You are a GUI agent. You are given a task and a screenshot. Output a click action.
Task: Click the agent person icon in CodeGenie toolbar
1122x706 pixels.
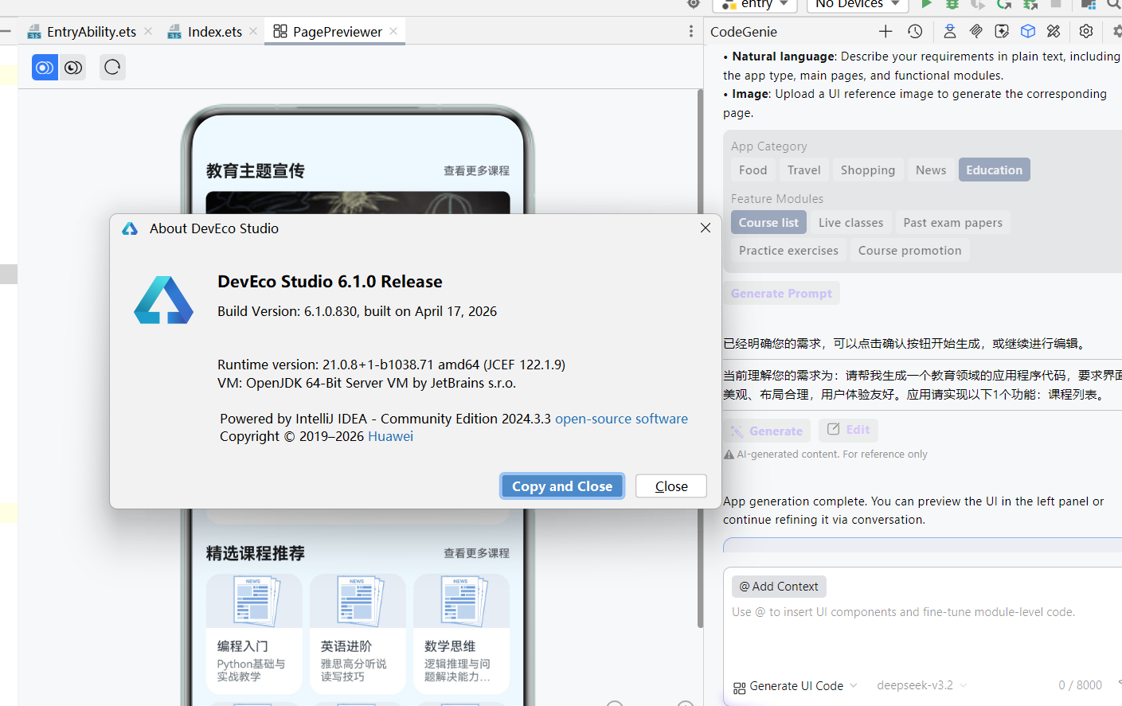click(x=950, y=32)
